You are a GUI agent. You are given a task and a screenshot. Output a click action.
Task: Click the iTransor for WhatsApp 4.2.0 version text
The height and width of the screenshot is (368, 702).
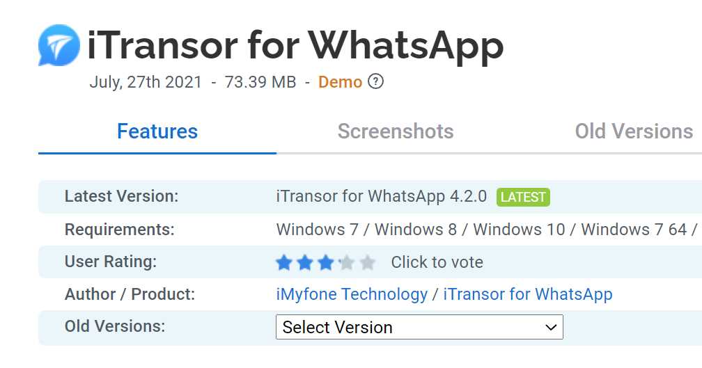(x=381, y=197)
